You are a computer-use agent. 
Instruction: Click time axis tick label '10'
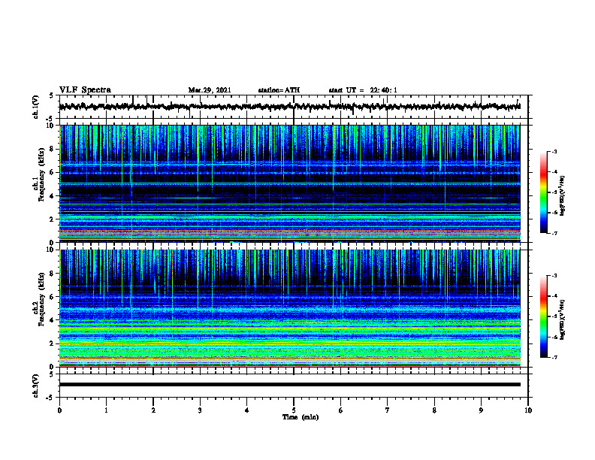pos(528,410)
